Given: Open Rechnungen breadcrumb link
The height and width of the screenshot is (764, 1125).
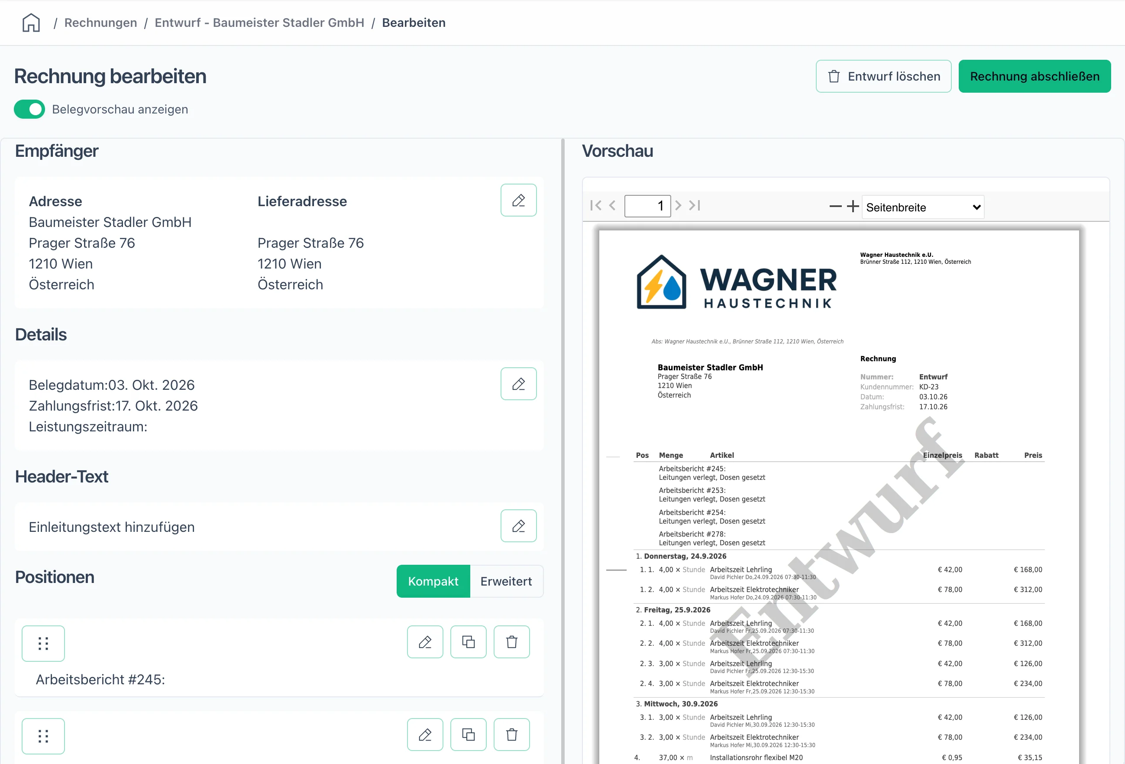Looking at the screenshot, I should pyautogui.click(x=101, y=23).
